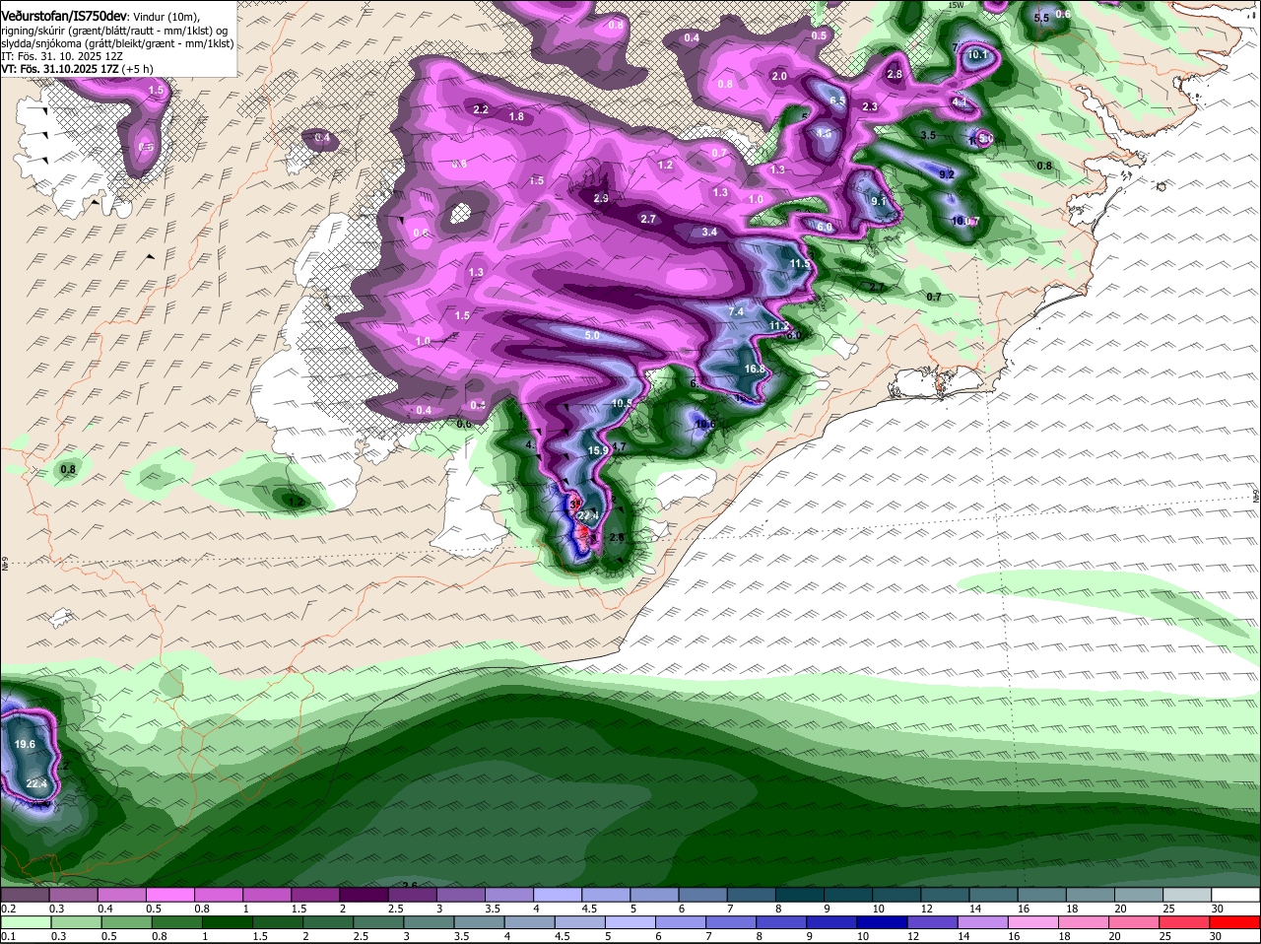Click the 4.1 value on the map
Screen dimensions: 1261x944
(x=960, y=101)
